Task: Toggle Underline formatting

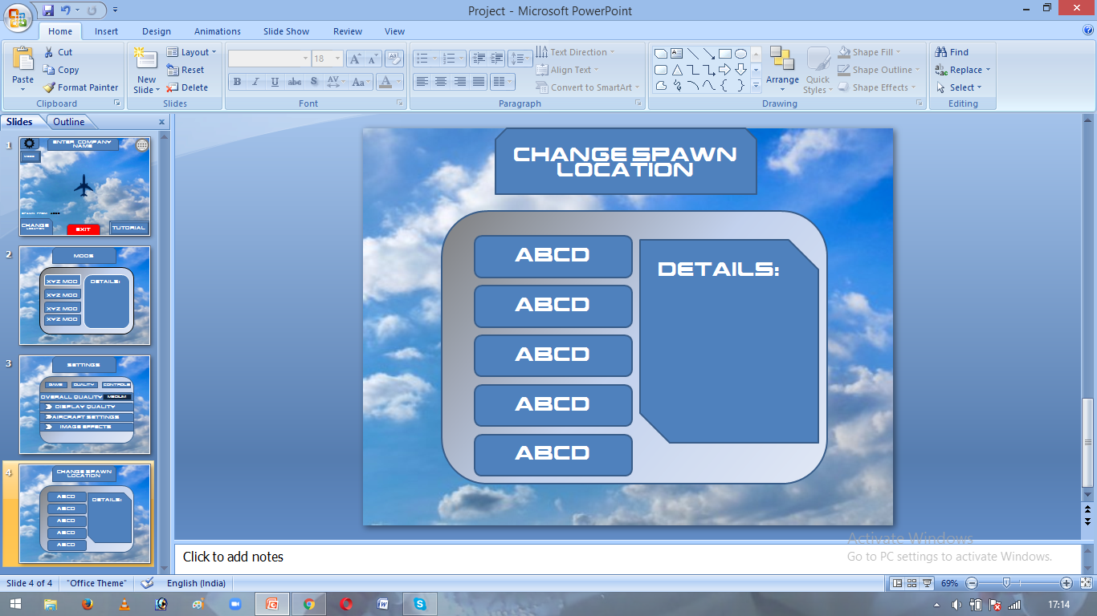Action: [x=275, y=82]
